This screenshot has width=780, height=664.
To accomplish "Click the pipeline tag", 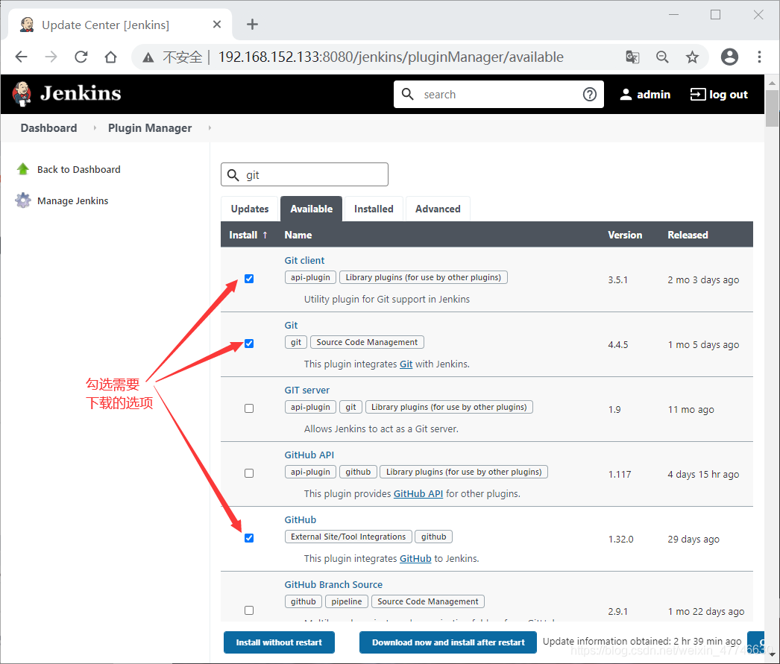I will point(347,601).
